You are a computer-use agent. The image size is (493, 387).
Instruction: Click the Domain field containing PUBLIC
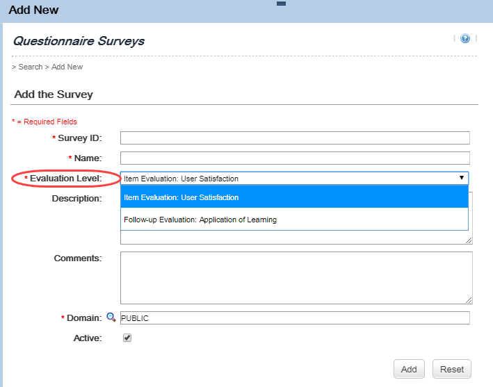coord(295,318)
